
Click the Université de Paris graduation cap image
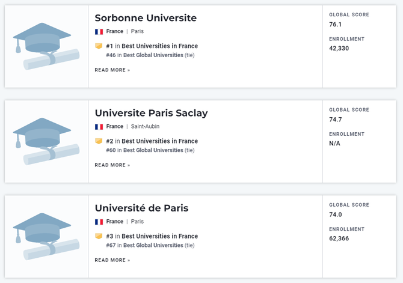coord(46,237)
